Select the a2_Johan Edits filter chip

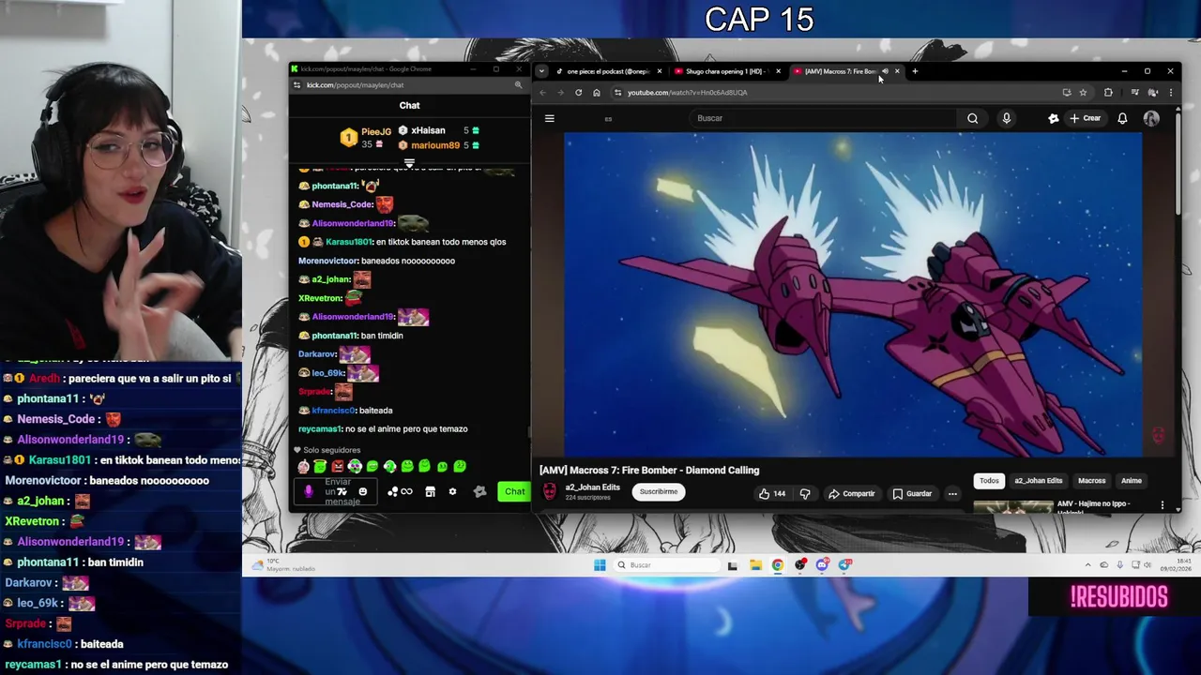click(x=1038, y=481)
